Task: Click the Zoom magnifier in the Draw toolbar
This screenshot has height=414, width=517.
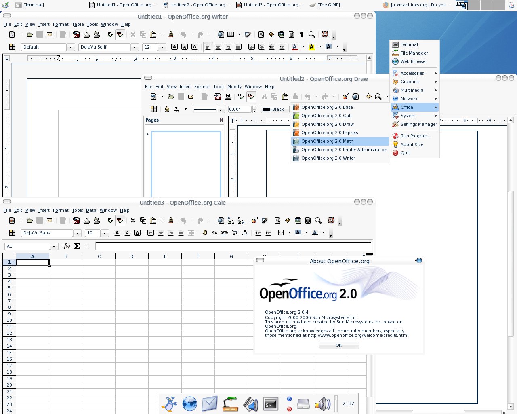Action: 378,97
